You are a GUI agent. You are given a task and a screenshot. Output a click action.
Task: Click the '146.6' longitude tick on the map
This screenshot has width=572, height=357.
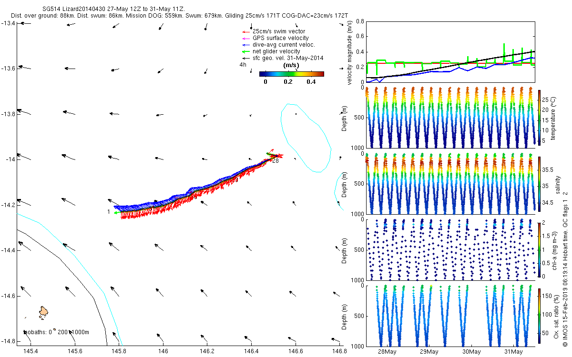296,351
